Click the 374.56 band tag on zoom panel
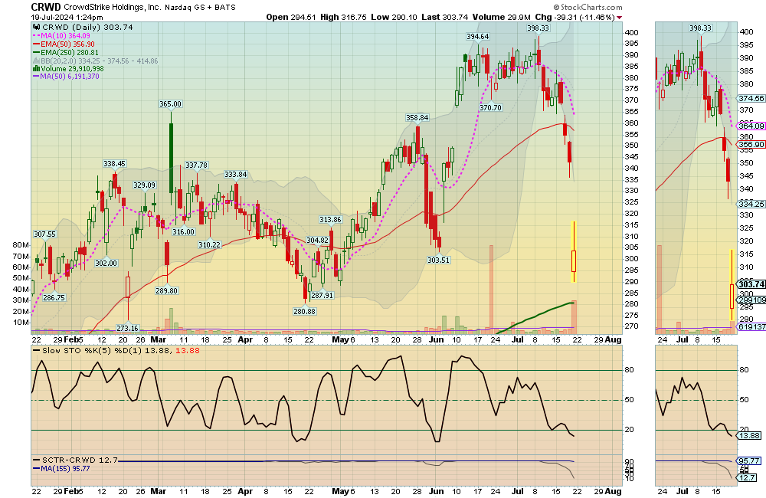 coord(751,98)
